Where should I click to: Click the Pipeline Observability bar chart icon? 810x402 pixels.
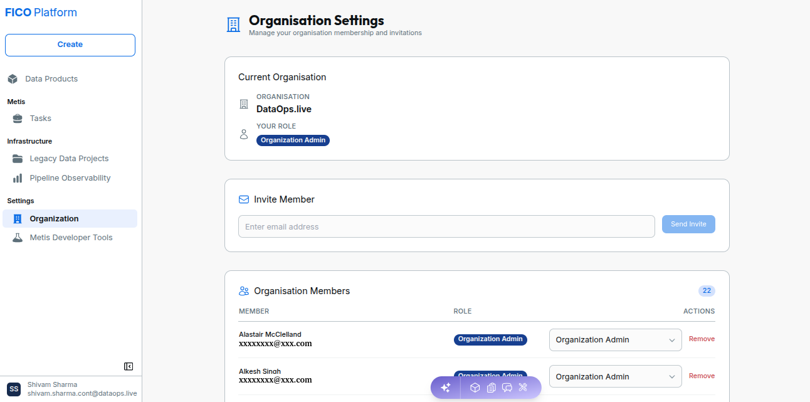(18, 178)
